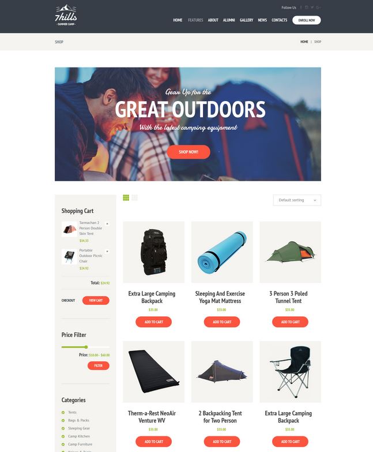Open the Google Plus follow icon
Viewport: 373px width, 452px height.
[x=318, y=8]
